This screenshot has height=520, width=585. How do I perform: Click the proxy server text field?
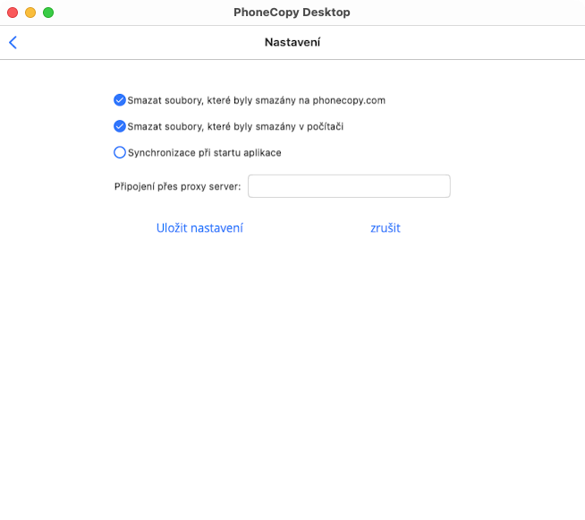[x=349, y=186]
